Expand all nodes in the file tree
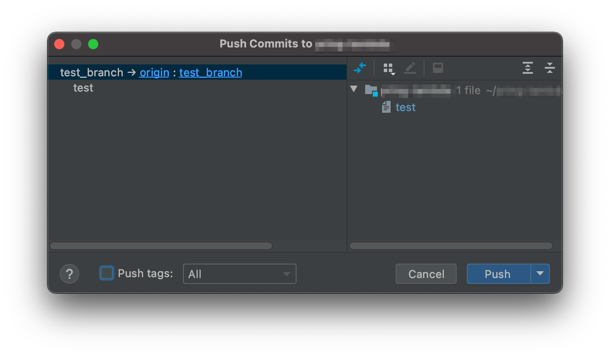Screen dimensions: 610x356 click(x=527, y=68)
